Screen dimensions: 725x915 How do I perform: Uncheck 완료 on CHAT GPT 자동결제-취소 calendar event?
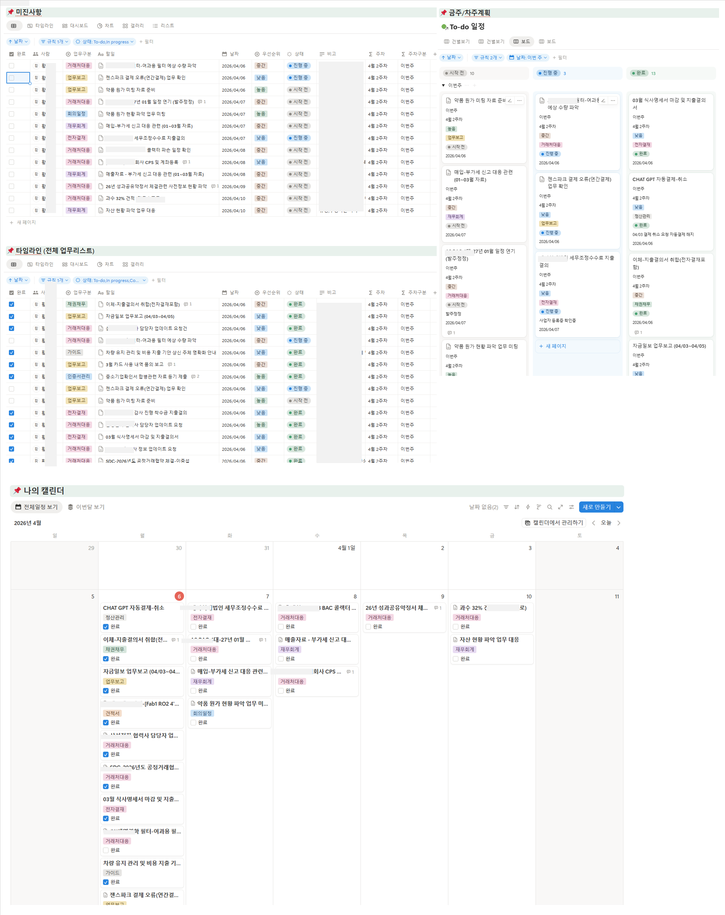(x=106, y=627)
